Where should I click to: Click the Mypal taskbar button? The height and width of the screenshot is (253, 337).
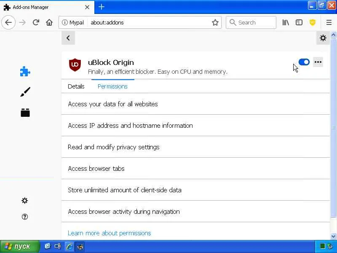click(x=80, y=247)
